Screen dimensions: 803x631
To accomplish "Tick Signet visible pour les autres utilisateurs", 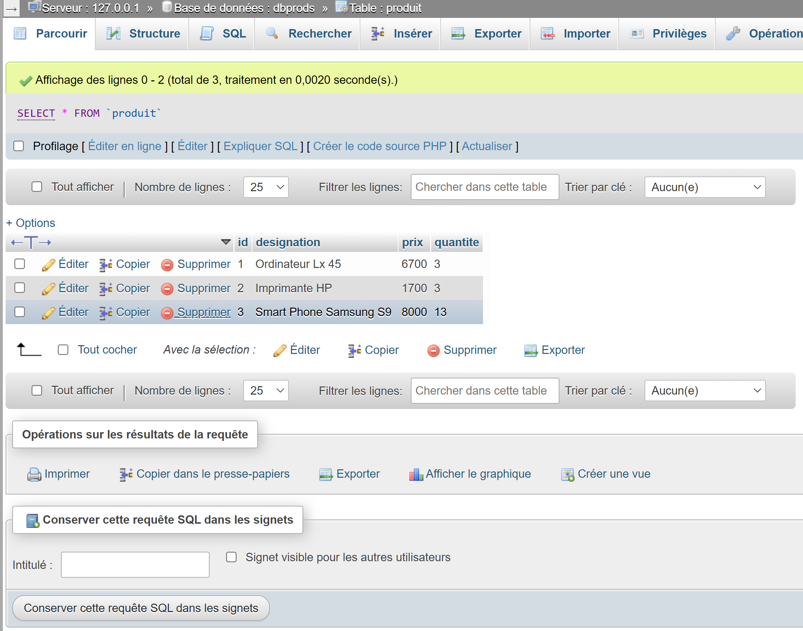I will [x=231, y=557].
